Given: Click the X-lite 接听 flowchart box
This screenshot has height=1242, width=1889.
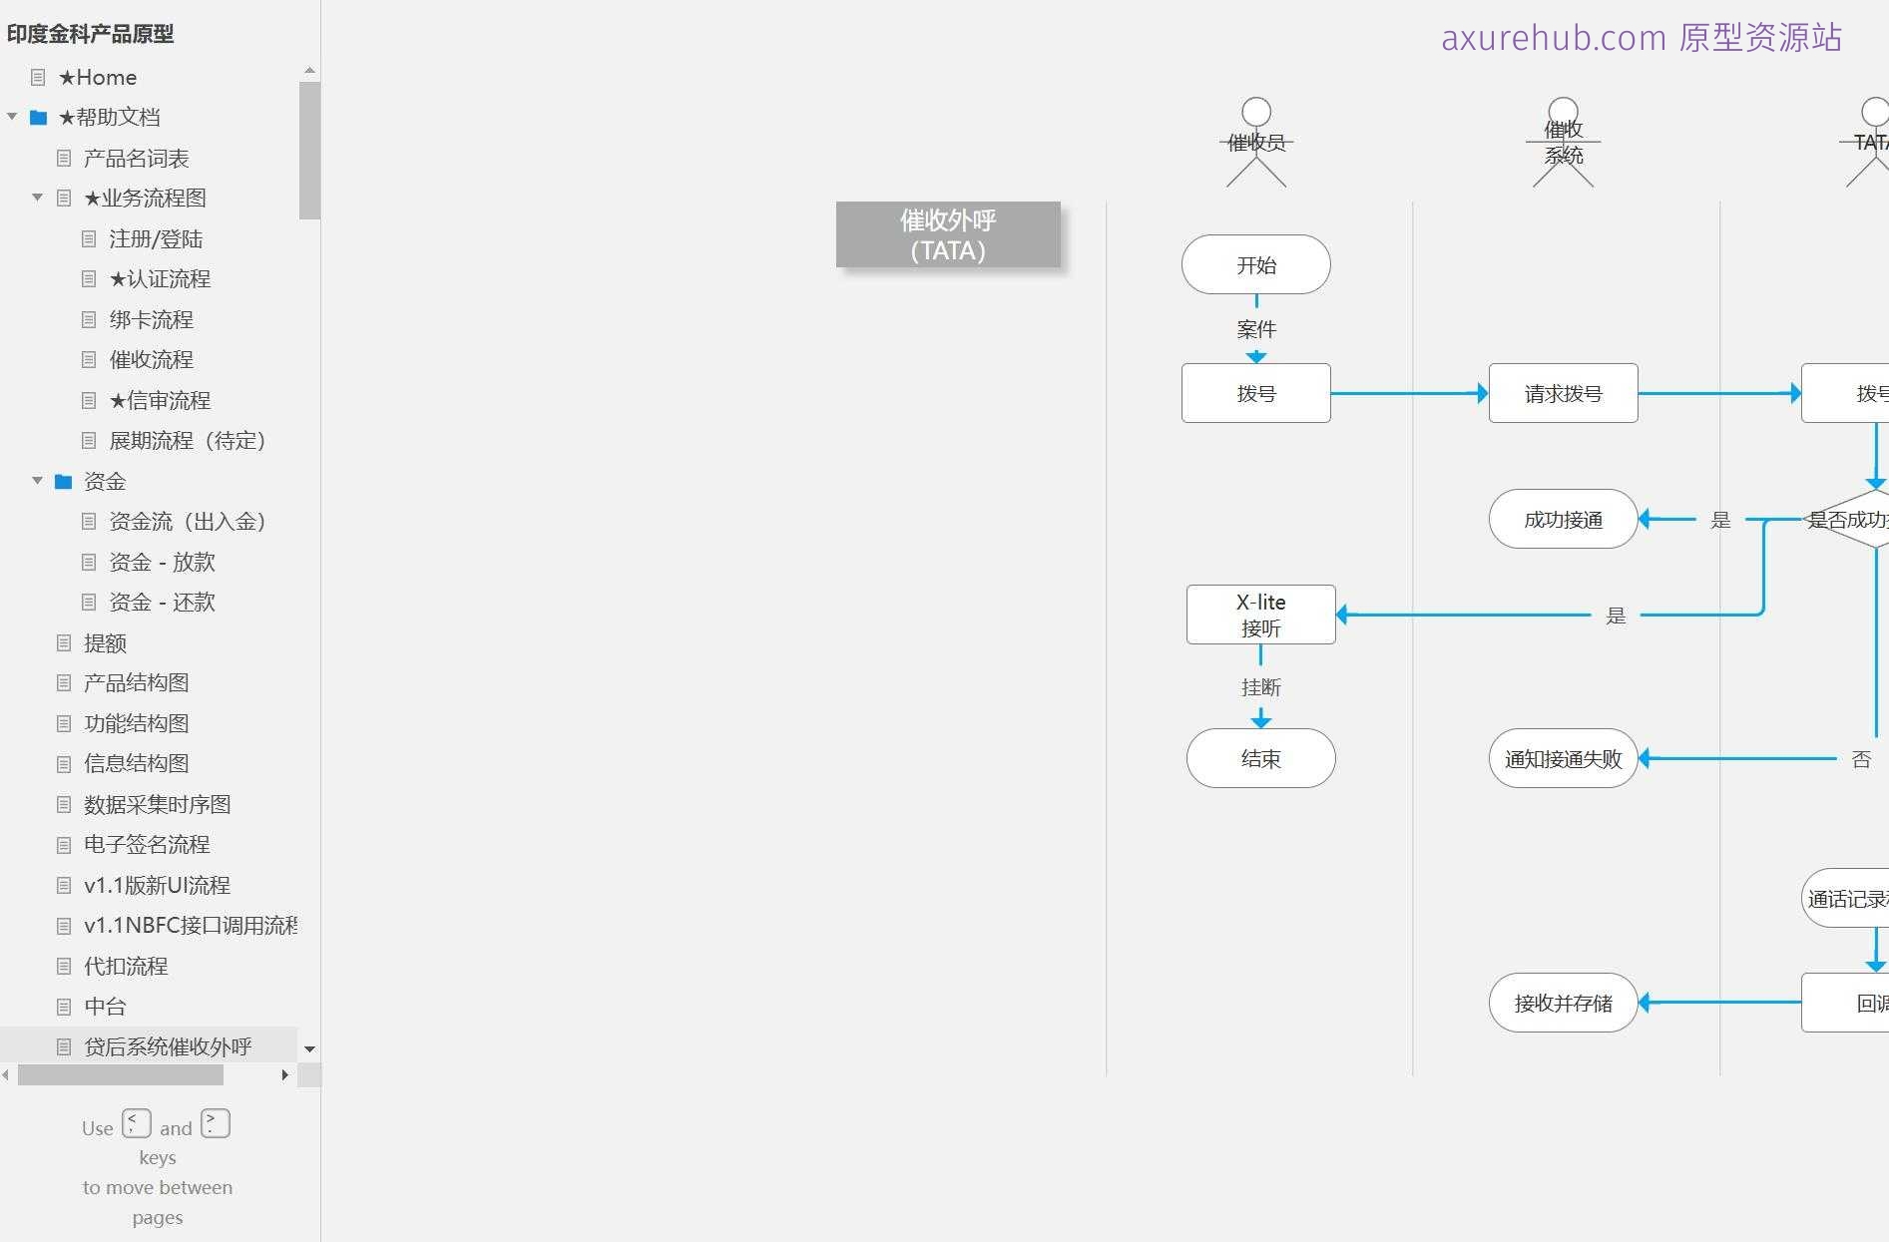Looking at the screenshot, I should pyautogui.click(x=1260, y=615).
